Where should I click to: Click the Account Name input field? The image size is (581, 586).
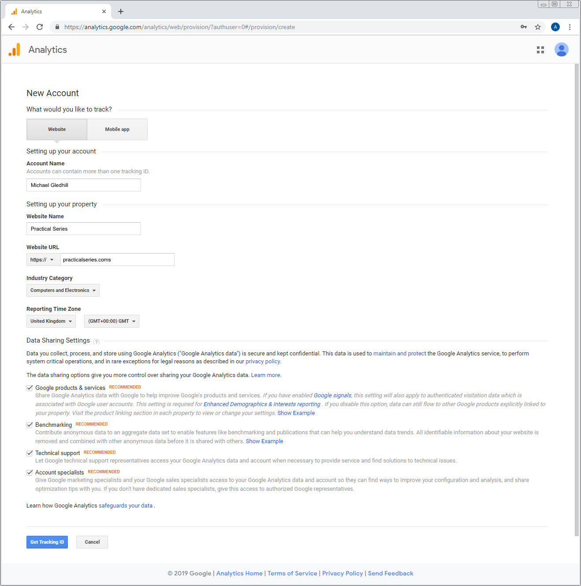pos(84,185)
